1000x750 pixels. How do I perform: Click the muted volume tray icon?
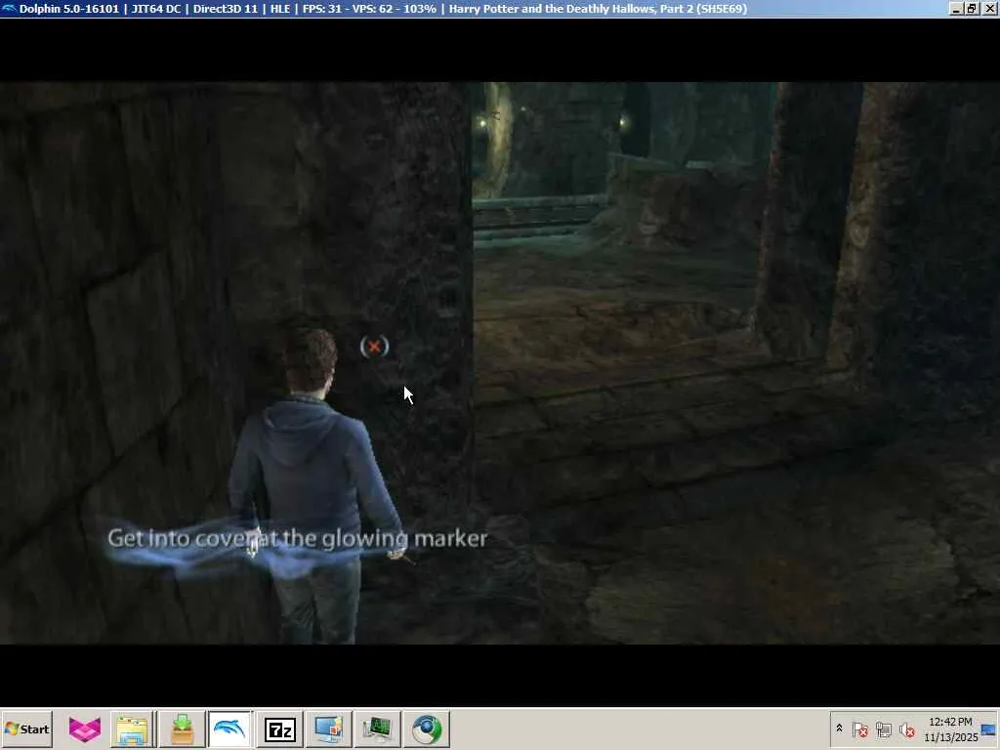click(906, 729)
